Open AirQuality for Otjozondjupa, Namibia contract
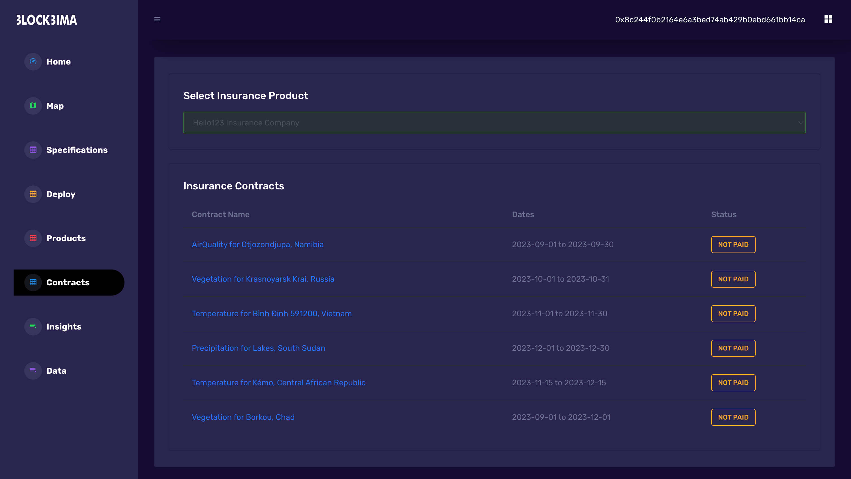Image resolution: width=851 pixels, height=479 pixels. (x=257, y=244)
